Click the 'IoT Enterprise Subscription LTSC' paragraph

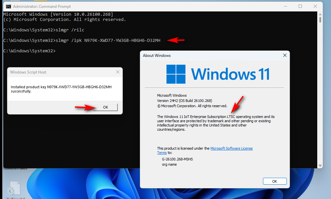216,123
